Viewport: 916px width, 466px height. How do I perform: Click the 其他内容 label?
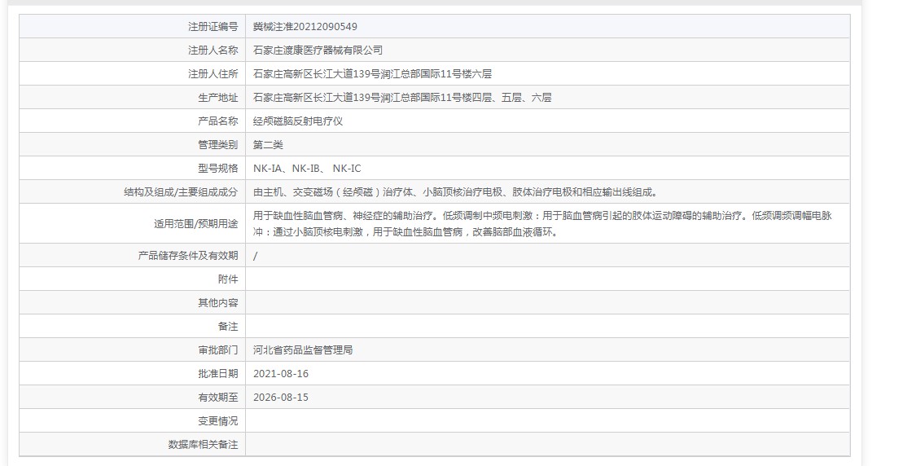point(218,303)
